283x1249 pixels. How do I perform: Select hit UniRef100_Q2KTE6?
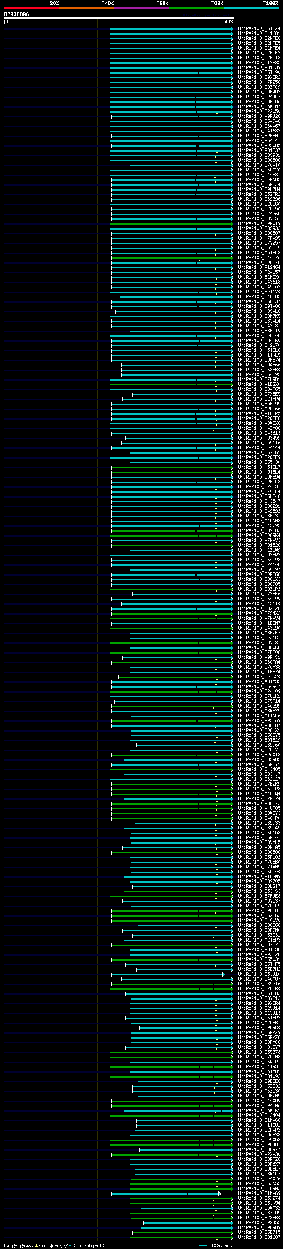pyautogui.click(x=259, y=38)
